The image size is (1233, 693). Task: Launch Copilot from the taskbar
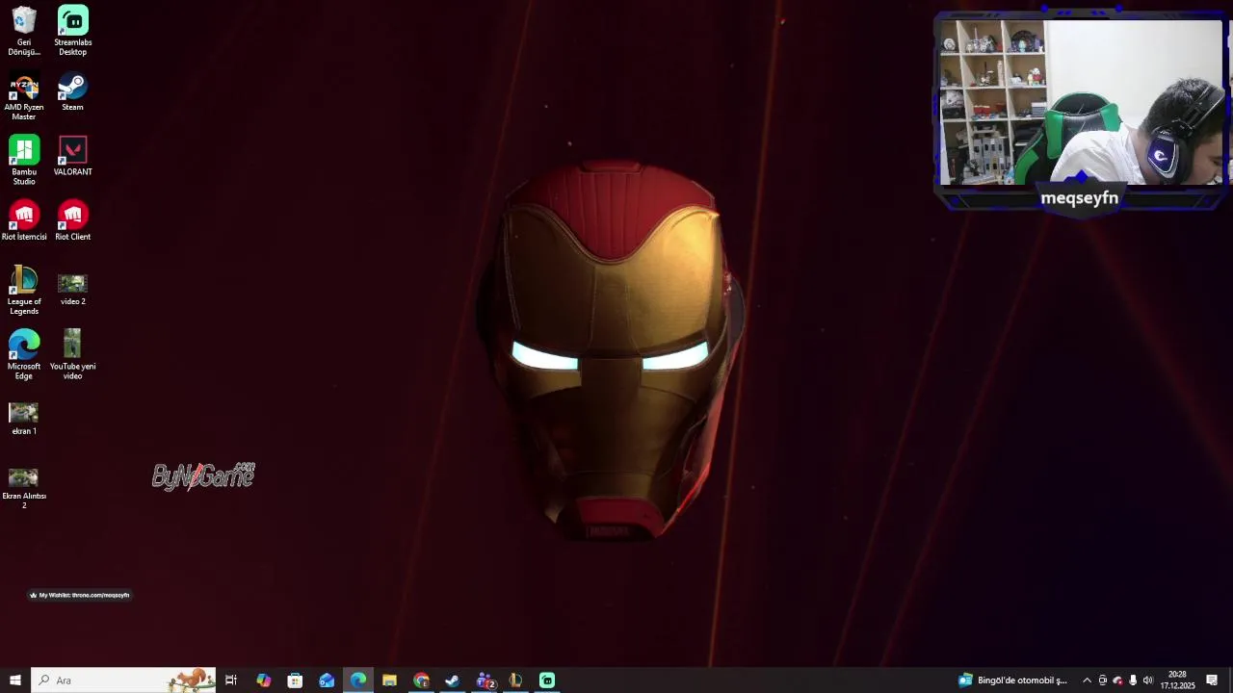tap(263, 680)
